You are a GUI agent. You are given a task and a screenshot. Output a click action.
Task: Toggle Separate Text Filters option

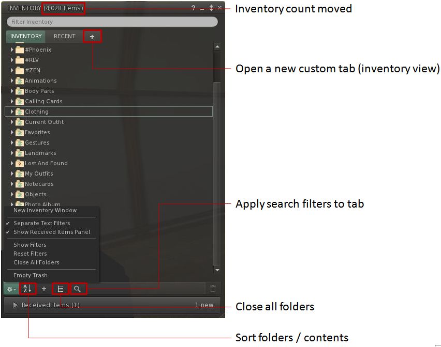[41, 223]
